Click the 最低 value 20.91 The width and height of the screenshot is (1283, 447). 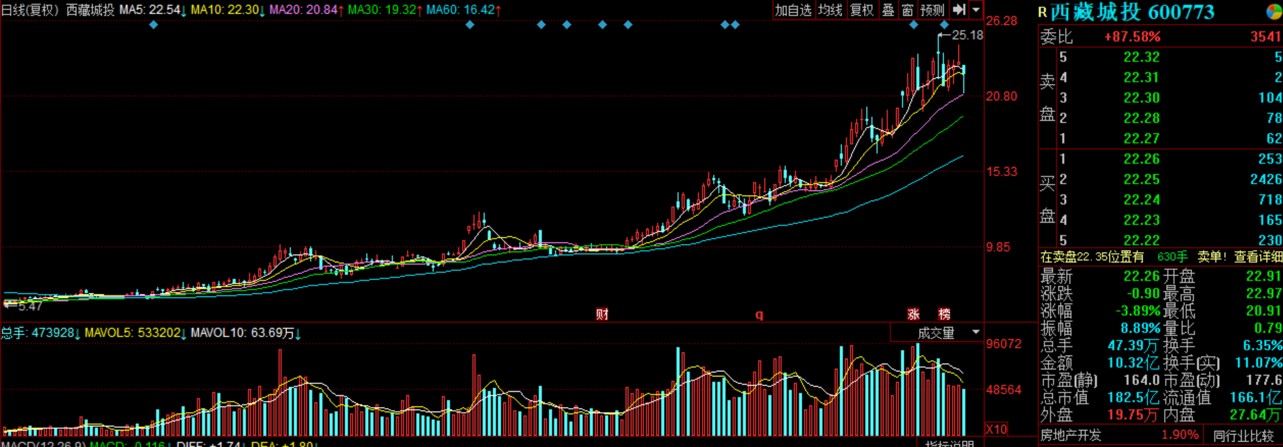coord(1263,311)
